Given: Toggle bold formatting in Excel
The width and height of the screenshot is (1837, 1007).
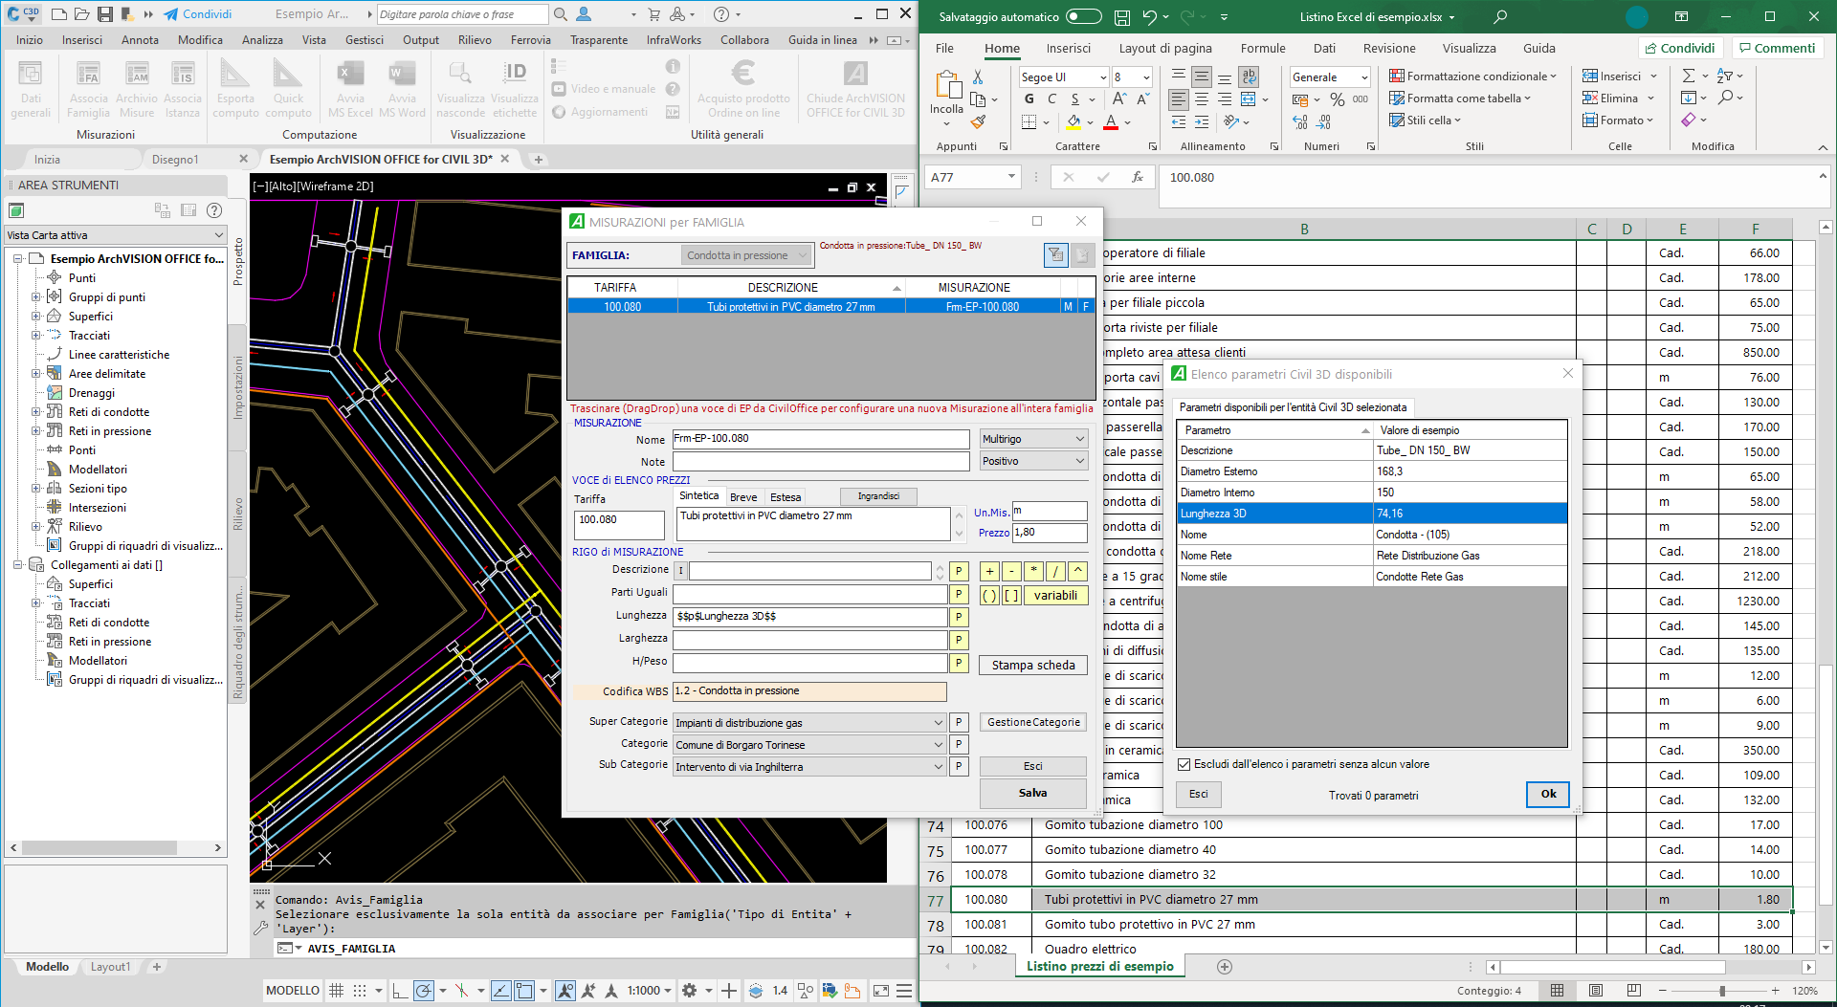Looking at the screenshot, I should (1029, 99).
